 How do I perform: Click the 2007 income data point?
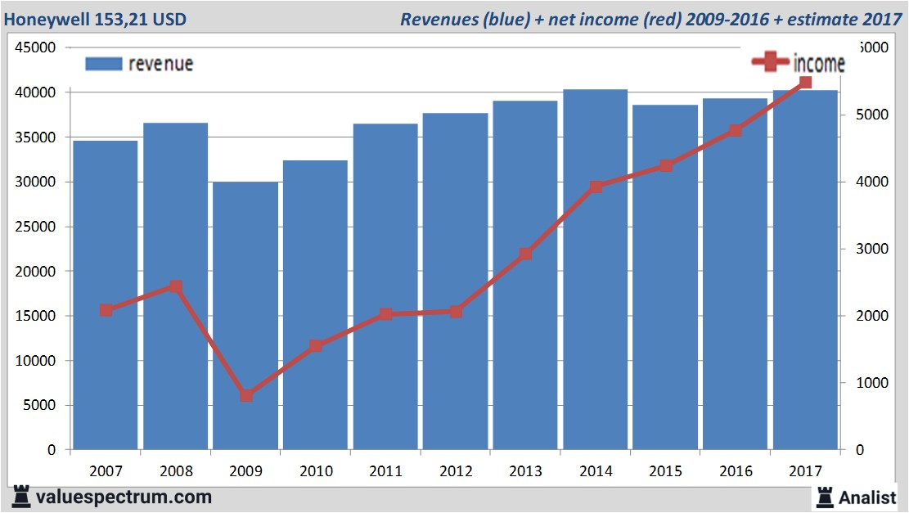tap(106, 310)
